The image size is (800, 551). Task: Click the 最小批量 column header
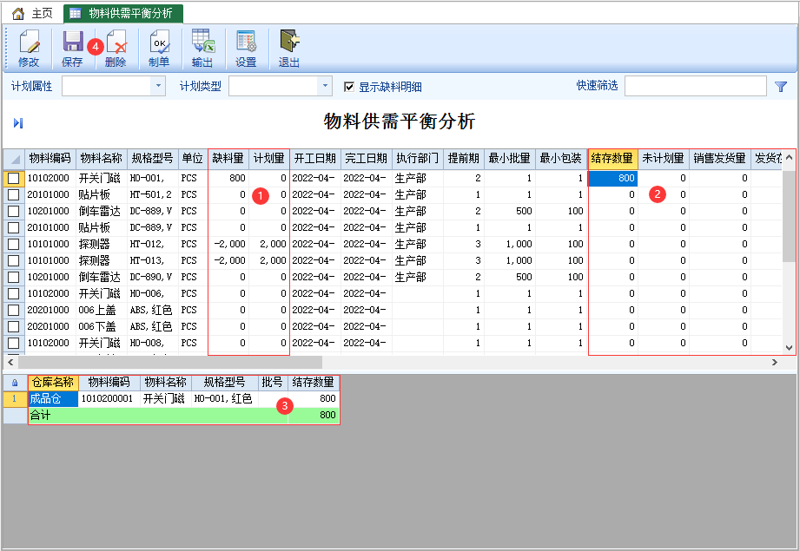510,159
